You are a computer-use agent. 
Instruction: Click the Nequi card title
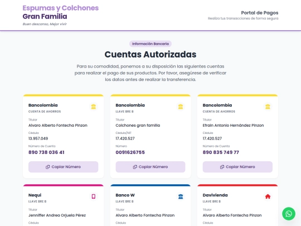(x=35, y=195)
